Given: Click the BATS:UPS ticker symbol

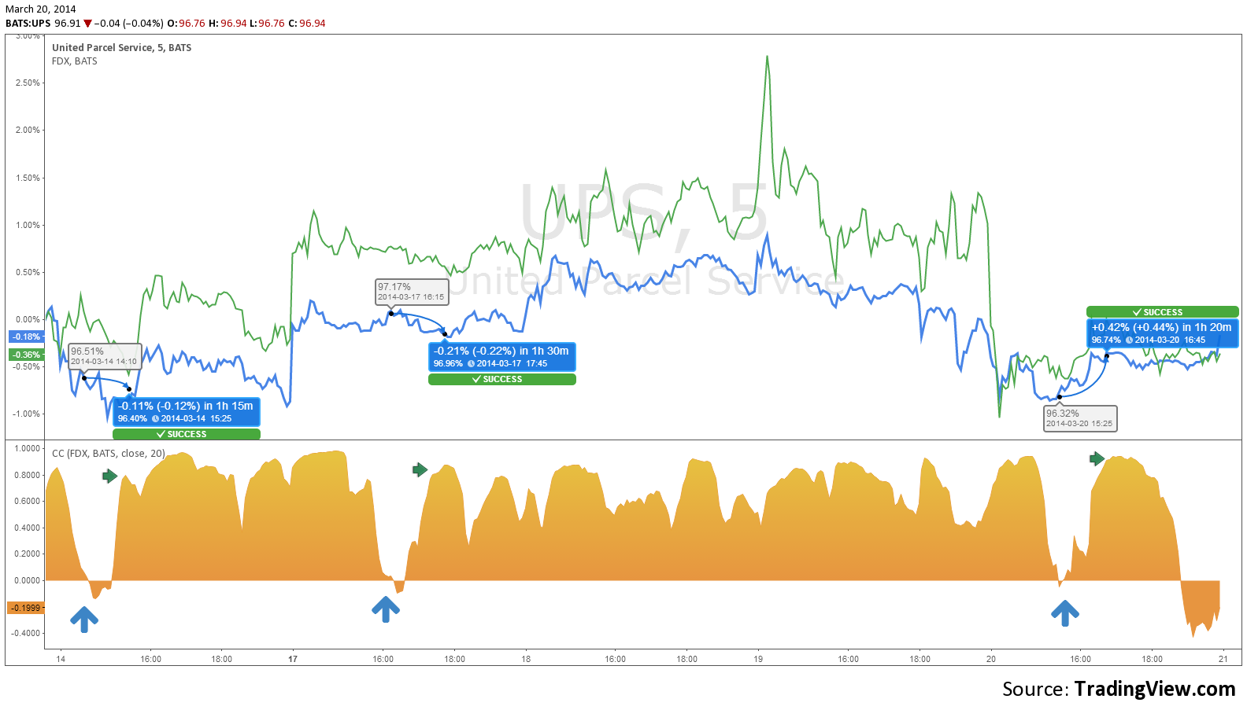Looking at the screenshot, I should (x=28, y=24).
